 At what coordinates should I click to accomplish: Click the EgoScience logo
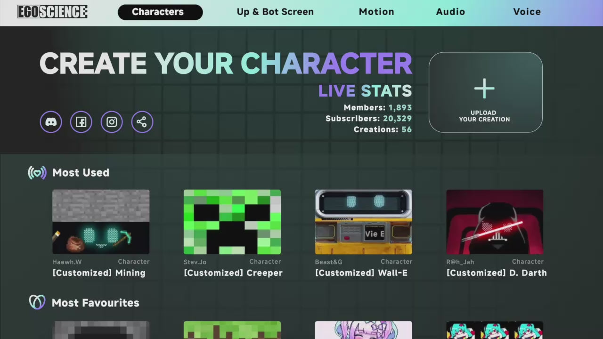52,12
